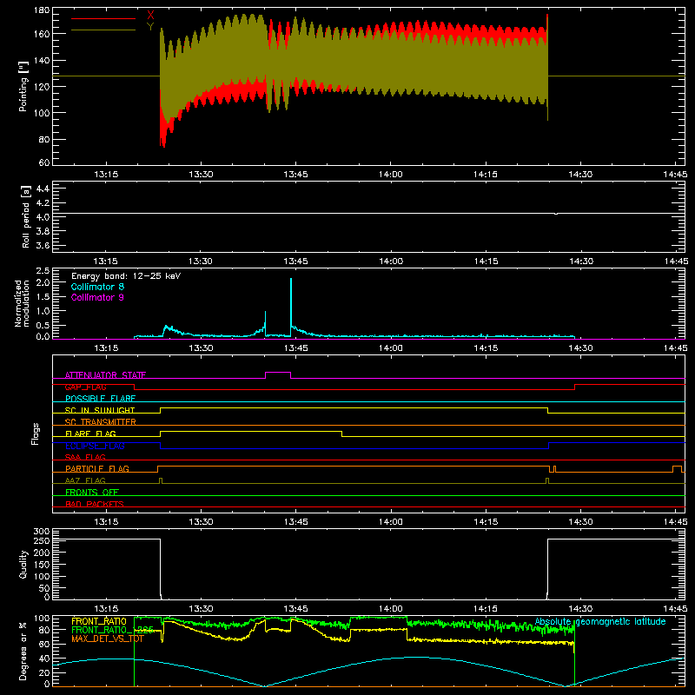Click the 13:30 label below Roll period plot

point(201,261)
